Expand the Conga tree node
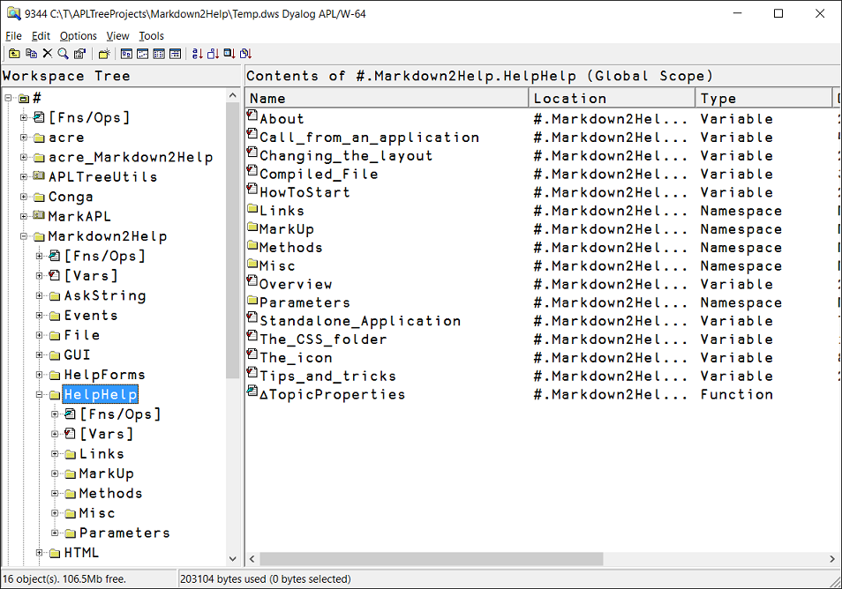 (x=24, y=197)
